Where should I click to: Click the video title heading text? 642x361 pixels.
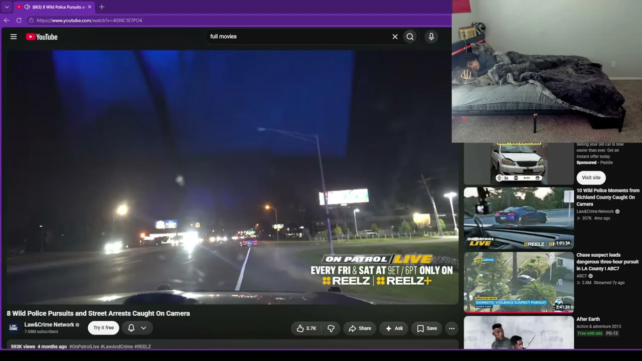click(98, 313)
